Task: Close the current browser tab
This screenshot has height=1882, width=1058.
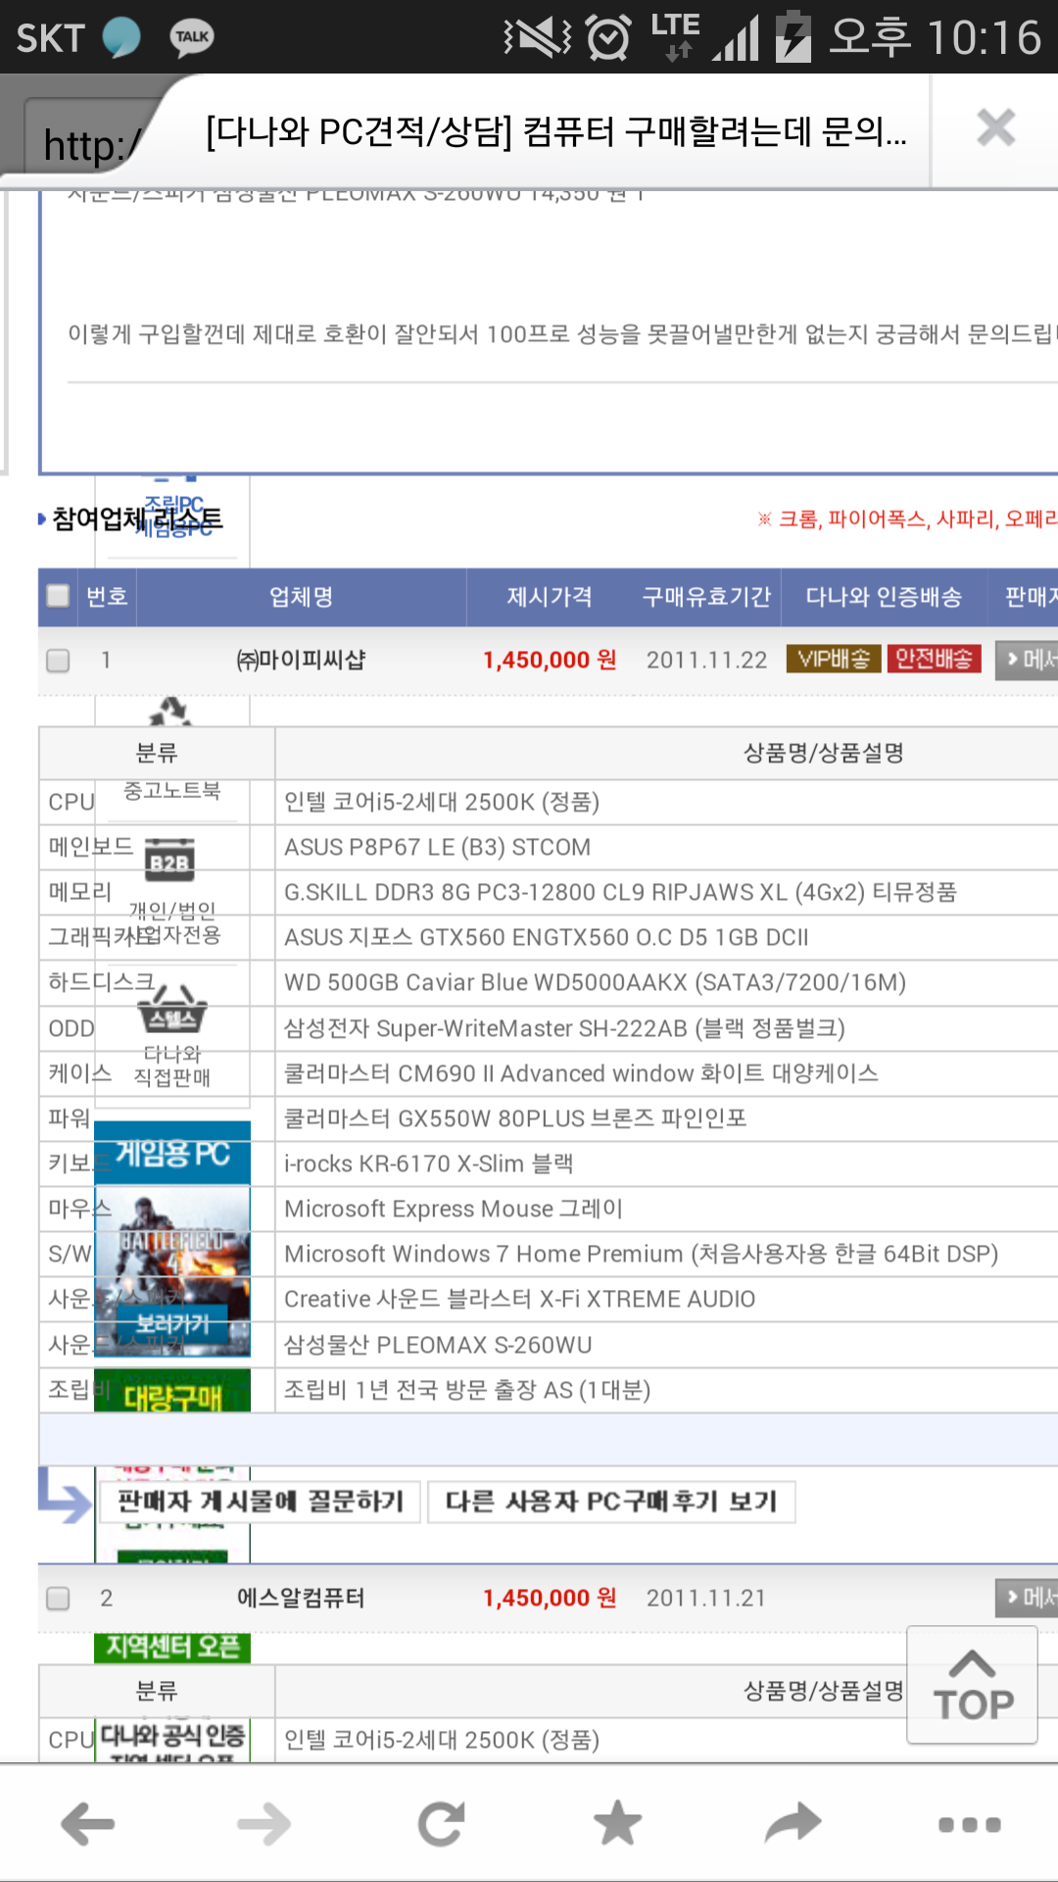Action: (995, 128)
